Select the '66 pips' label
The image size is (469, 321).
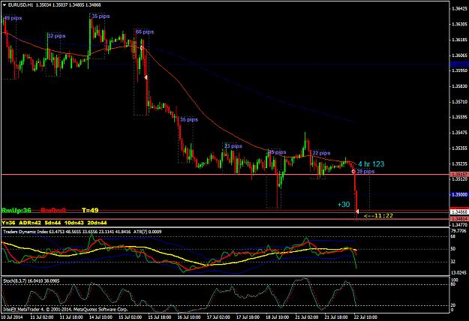pos(145,31)
